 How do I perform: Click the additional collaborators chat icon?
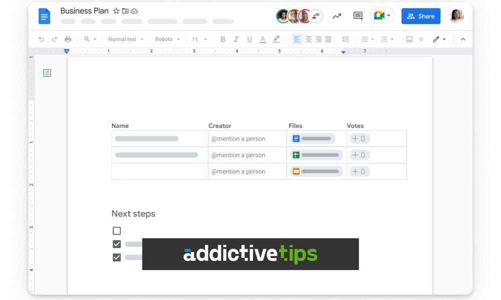pyautogui.click(x=316, y=16)
